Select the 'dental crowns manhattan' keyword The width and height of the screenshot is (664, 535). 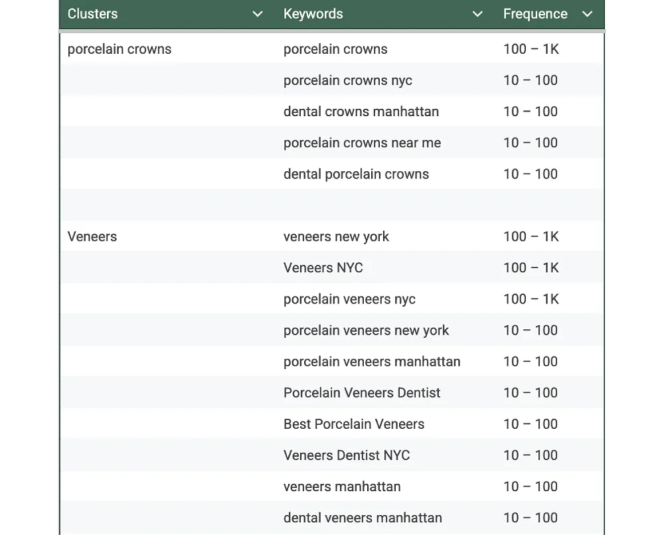tap(361, 112)
